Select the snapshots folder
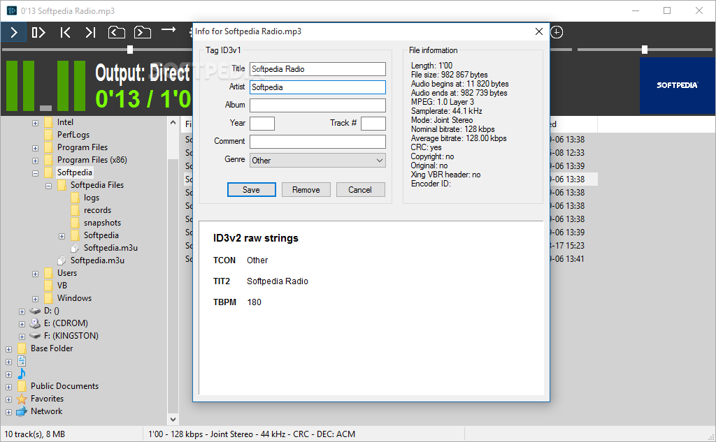The width and height of the screenshot is (716, 442). pyautogui.click(x=102, y=223)
